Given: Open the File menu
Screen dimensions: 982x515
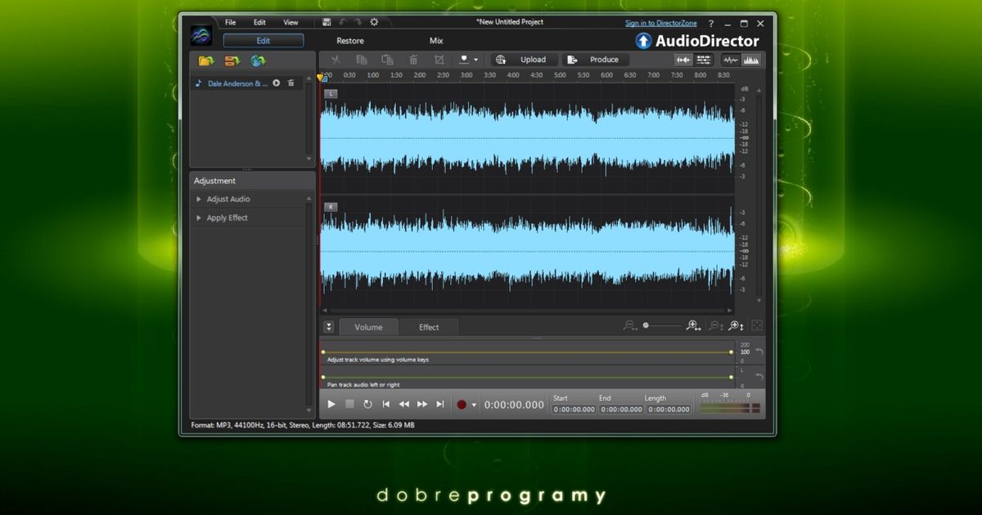Looking at the screenshot, I should point(230,23).
